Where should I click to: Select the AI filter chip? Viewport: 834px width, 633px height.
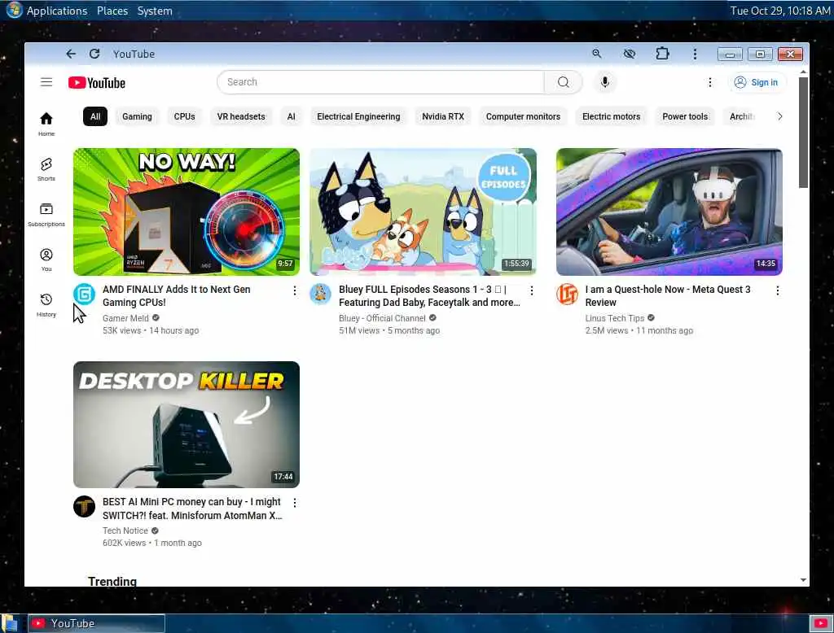click(x=291, y=116)
